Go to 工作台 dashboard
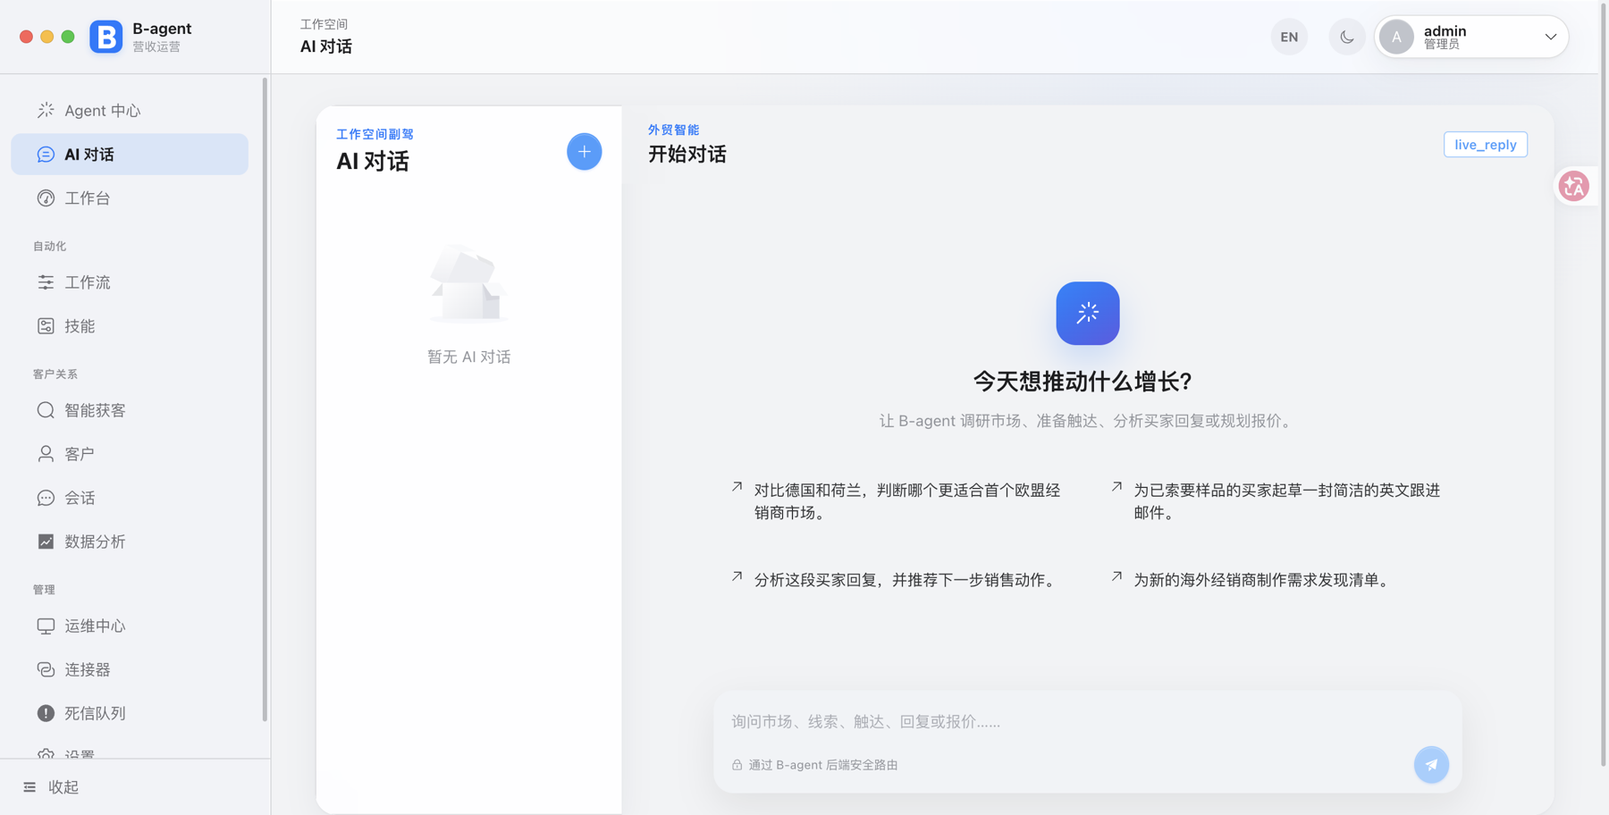 (x=130, y=198)
